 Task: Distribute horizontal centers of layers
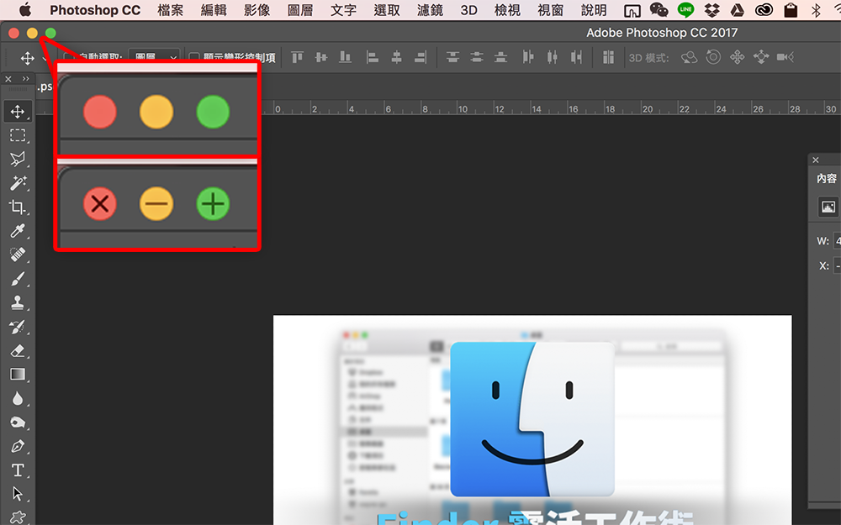[x=552, y=57]
